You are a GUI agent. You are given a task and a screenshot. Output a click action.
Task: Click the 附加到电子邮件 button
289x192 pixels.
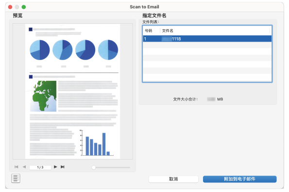(x=239, y=179)
